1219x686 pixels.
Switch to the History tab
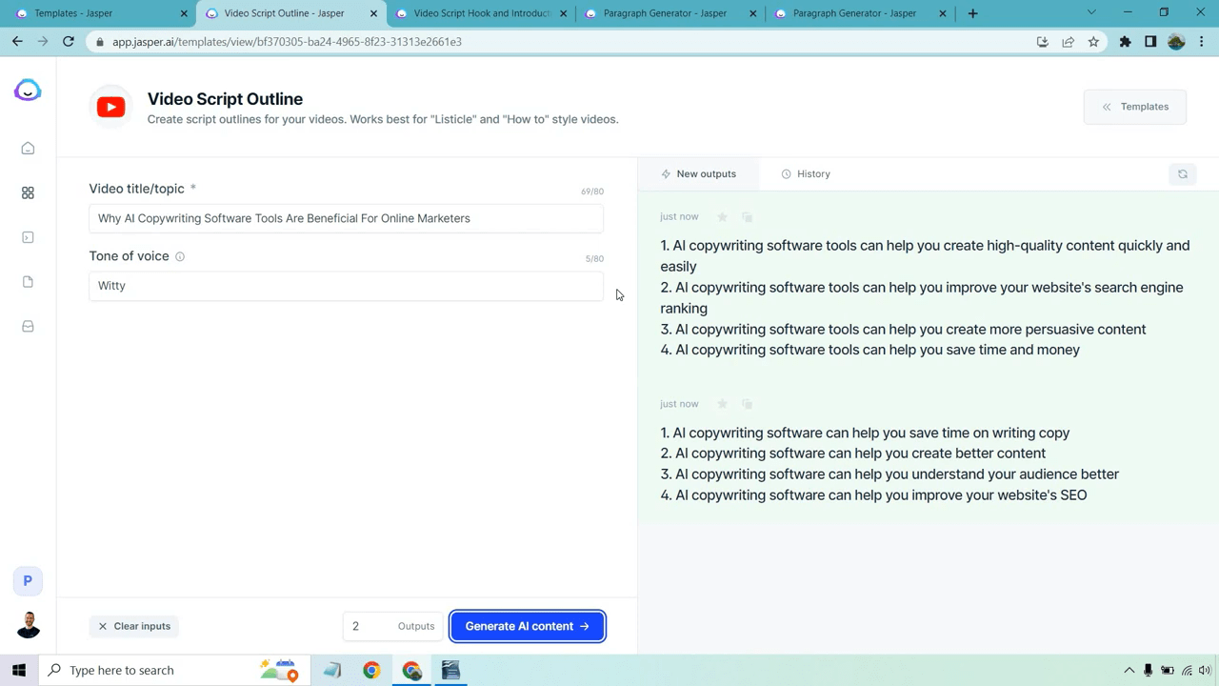(x=805, y=174)
